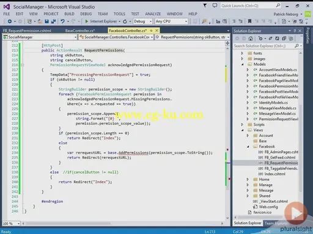Click the Home icon in Solution Explorer
313x234 pixels.
251,38
